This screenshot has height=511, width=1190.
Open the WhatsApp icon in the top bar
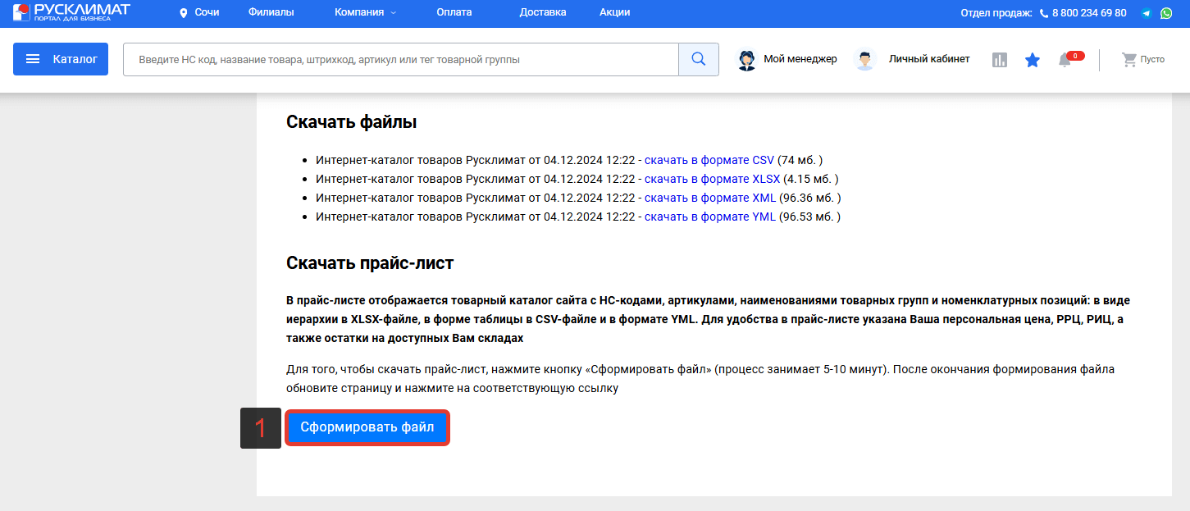tap(1166, 13)
